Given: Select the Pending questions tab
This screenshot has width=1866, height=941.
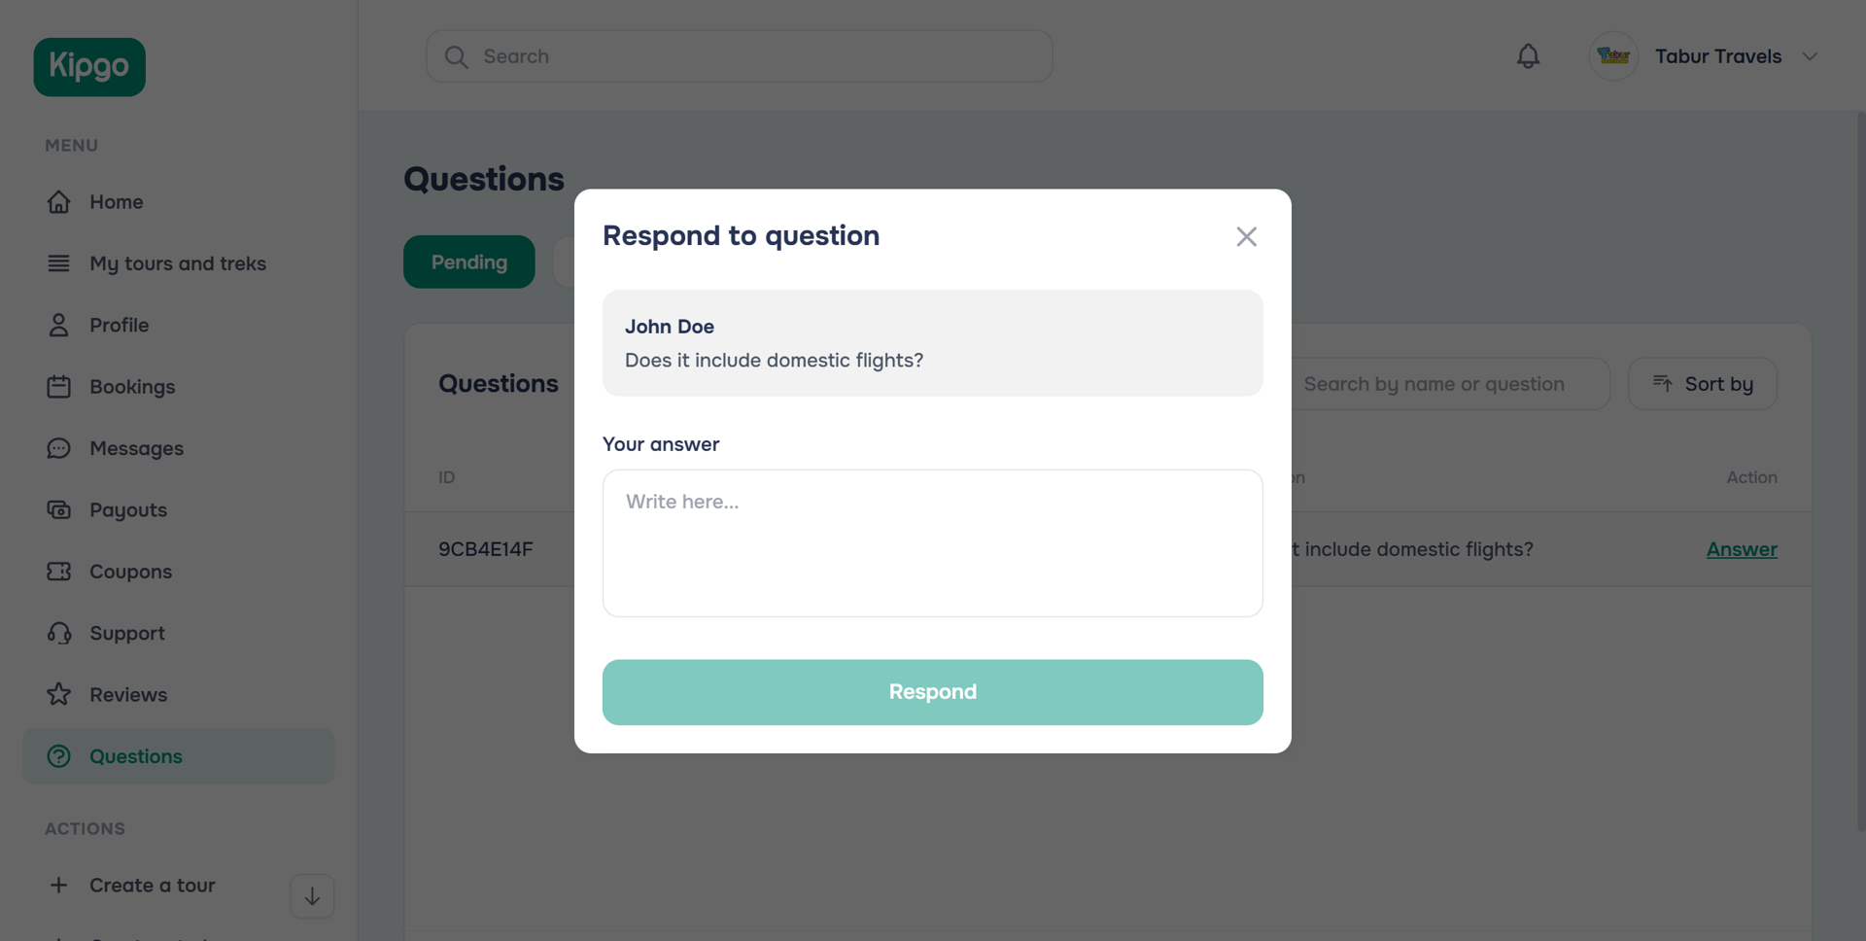Looking at the screenshot, I should click(468, 261).
